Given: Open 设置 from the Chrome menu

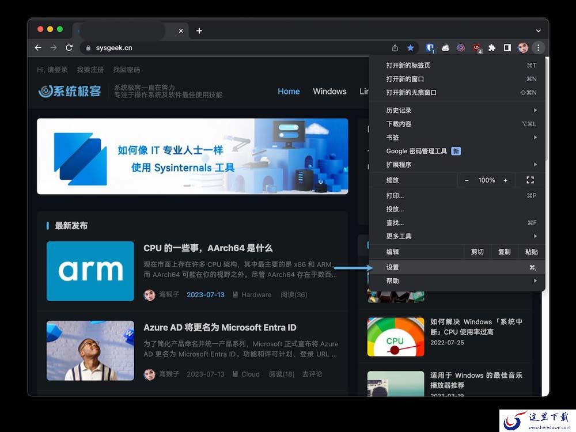Looking at the screenshot, I should coord(457,267).
